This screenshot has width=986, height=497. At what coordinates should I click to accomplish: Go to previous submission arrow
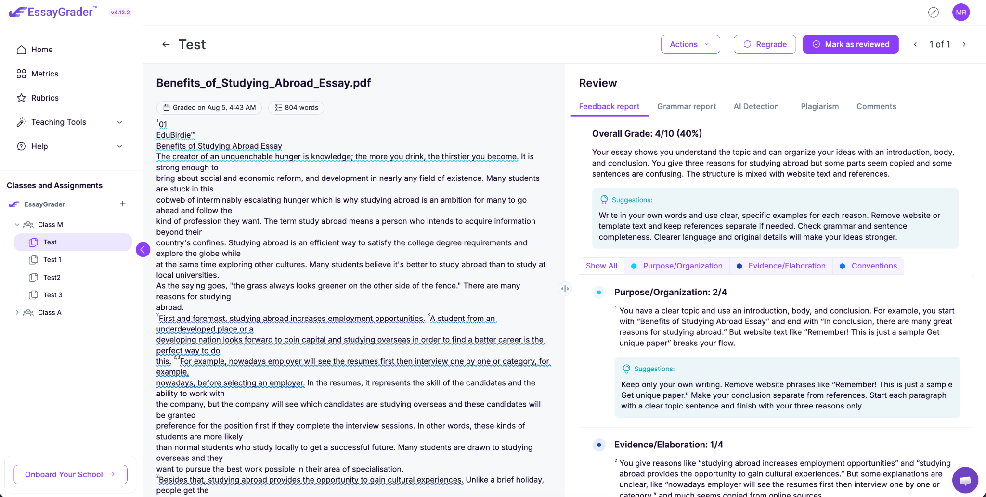point(915,44)
